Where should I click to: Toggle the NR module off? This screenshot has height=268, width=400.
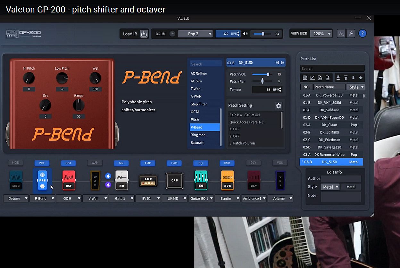tap(121, 163)
